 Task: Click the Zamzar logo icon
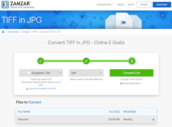click(5, 5)
